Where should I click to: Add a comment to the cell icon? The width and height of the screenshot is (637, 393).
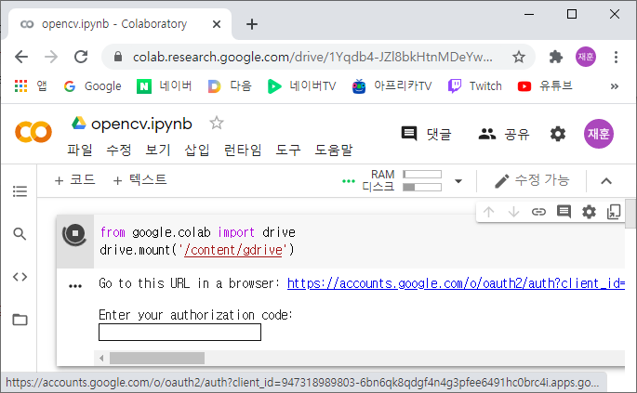(x=564, y=212)
